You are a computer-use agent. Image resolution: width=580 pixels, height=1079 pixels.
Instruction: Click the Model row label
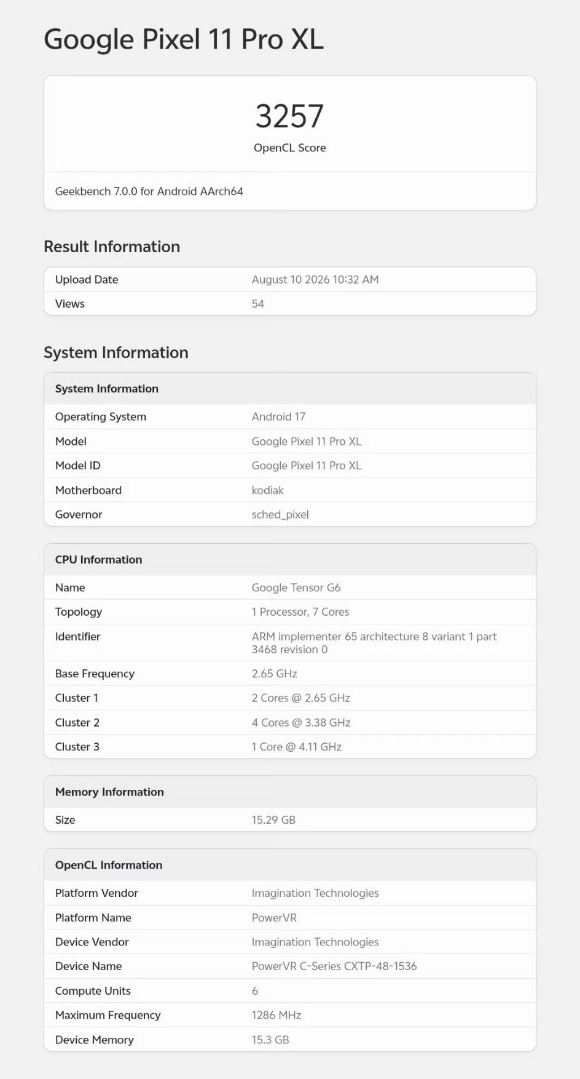[x=71, y=441]
